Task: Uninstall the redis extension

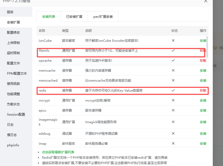Action: click(203, 91)
